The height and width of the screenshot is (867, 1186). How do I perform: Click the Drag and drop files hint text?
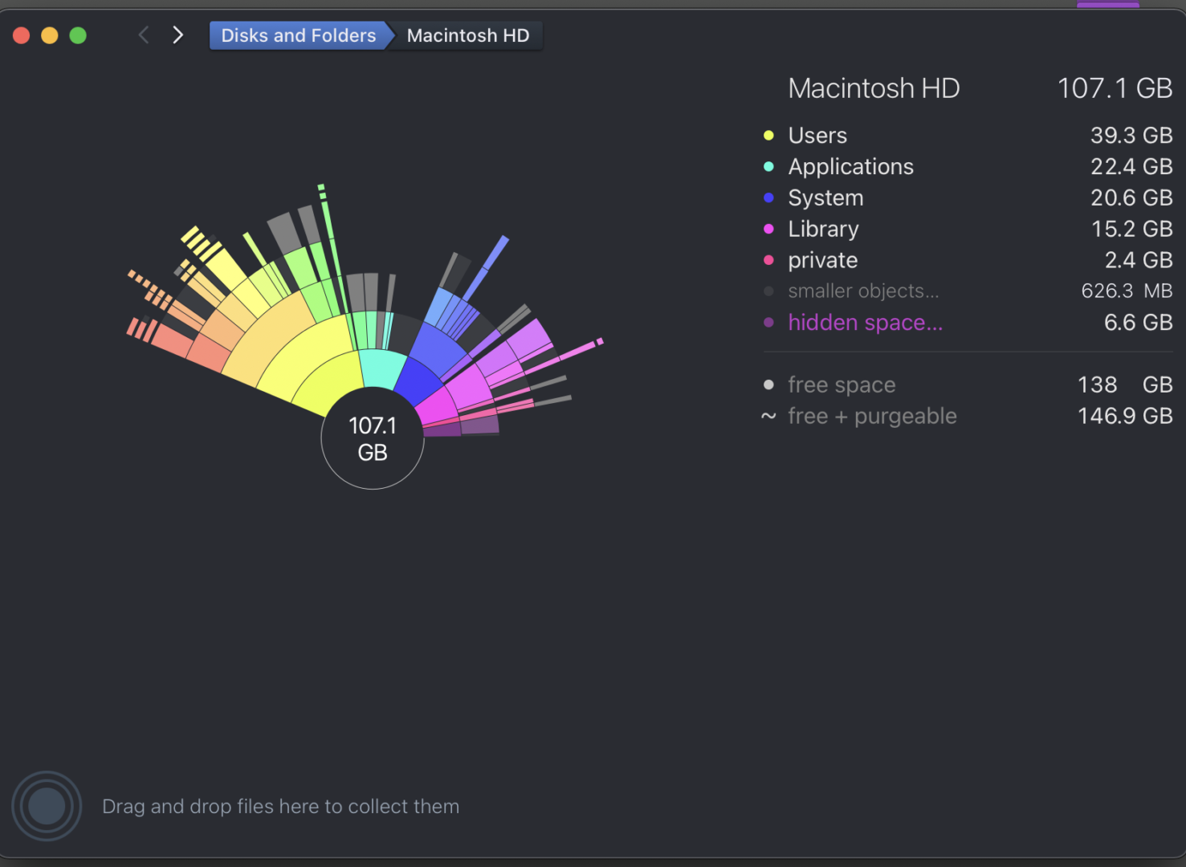(281, 806)
